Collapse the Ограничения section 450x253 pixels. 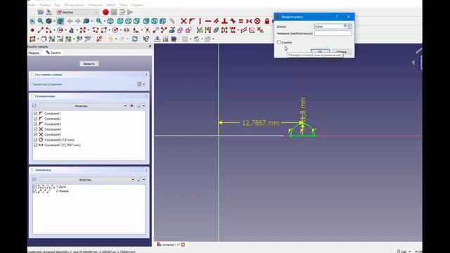point(146,96)
